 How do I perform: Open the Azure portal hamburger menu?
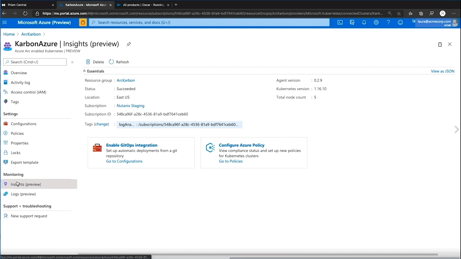[x=5, y=22]
